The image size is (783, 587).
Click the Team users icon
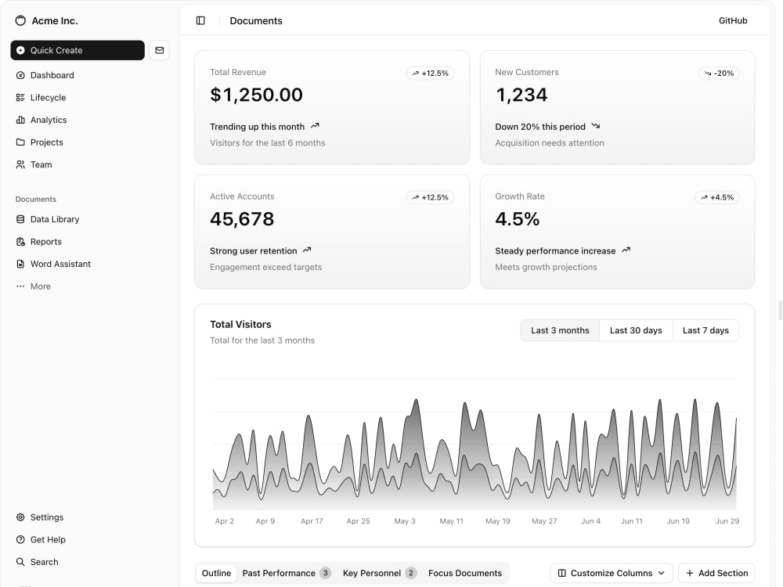pos(20,164)
